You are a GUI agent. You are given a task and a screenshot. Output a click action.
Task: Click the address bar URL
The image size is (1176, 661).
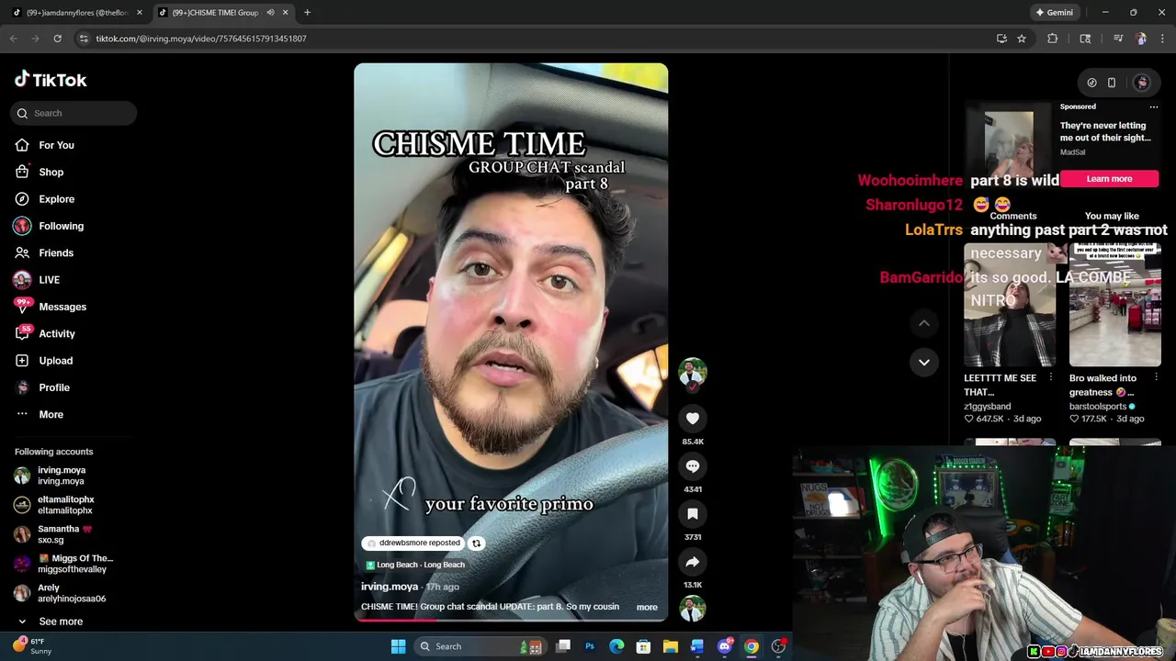click(x=201, y=39)
